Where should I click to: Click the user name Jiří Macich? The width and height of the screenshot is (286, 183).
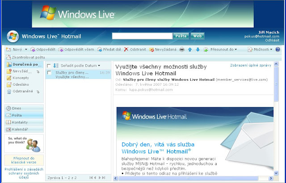coord(269,32)
